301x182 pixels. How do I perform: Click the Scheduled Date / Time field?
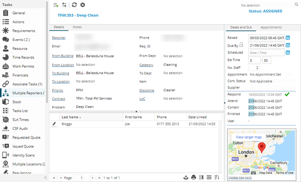coord(266,52)
